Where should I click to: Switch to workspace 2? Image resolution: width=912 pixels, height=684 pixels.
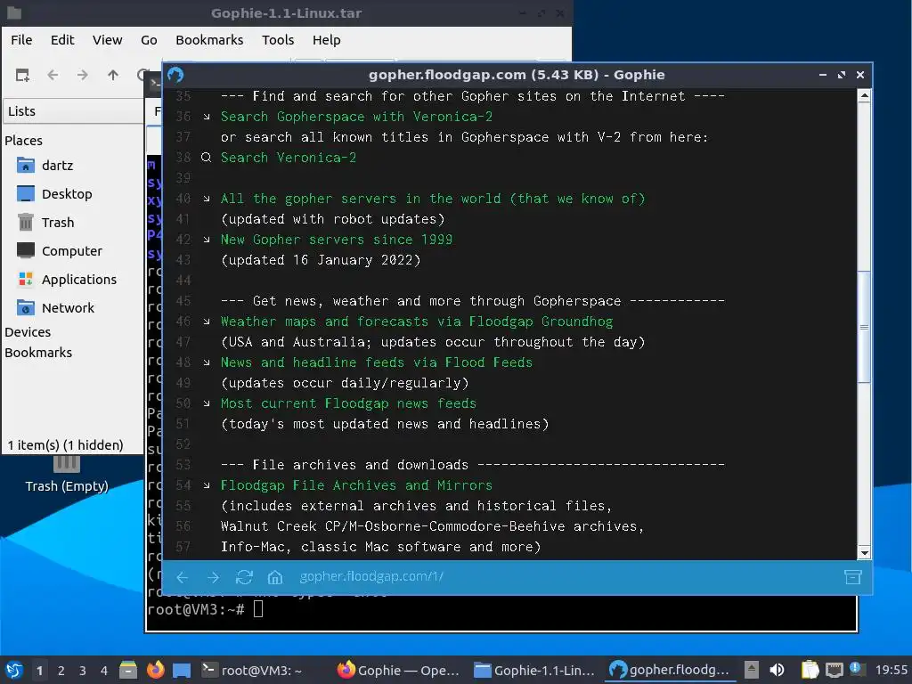pyautogui.click(x=61, y=671)
